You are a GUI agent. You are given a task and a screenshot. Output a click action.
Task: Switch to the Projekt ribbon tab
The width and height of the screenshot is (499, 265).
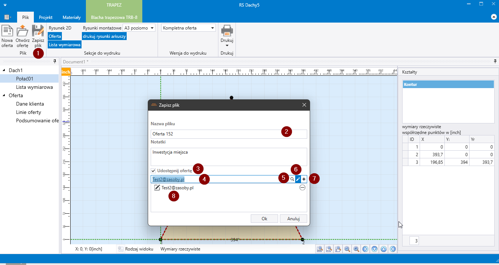(46, 17)
